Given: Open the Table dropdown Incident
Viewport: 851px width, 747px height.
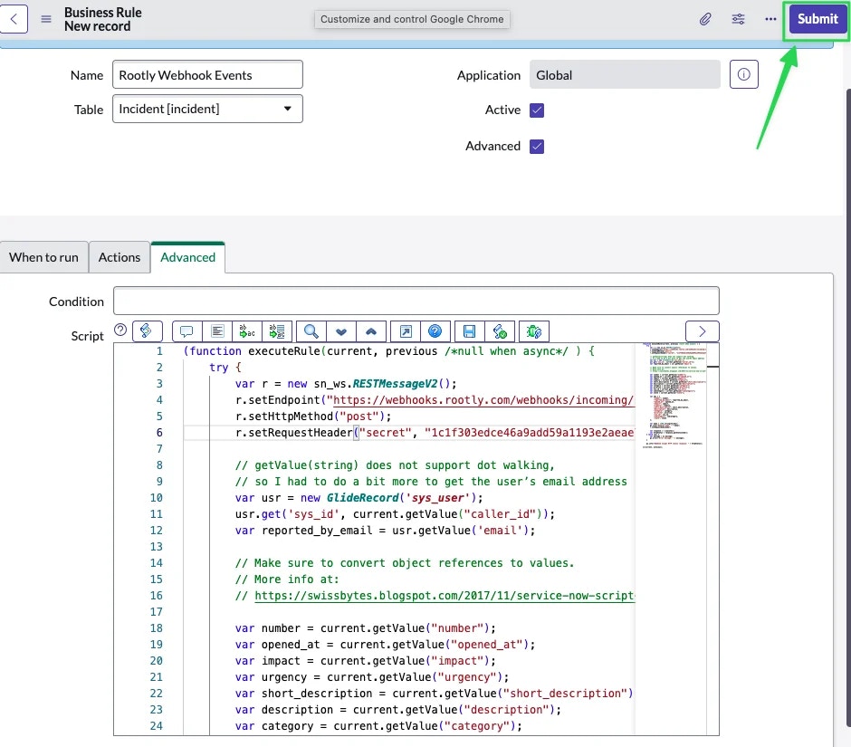Looking at the screenshot, I should pos(207,110).
